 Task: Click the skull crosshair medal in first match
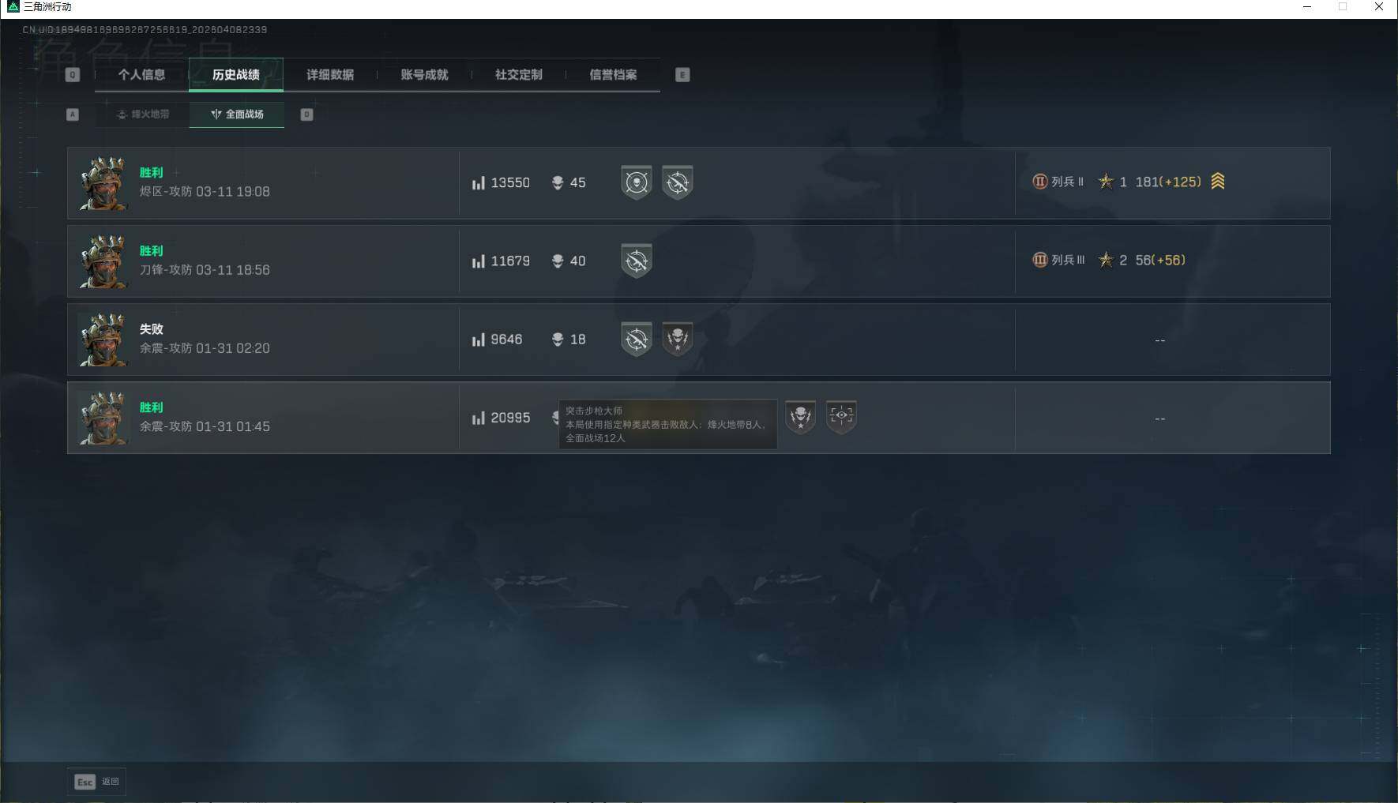pos(636,182)
